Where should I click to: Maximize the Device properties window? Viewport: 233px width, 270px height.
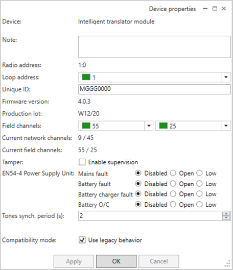click(x=215, y=9)
